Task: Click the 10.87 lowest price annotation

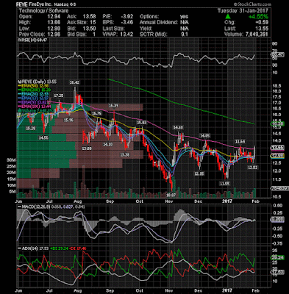Action: (171, 195)
